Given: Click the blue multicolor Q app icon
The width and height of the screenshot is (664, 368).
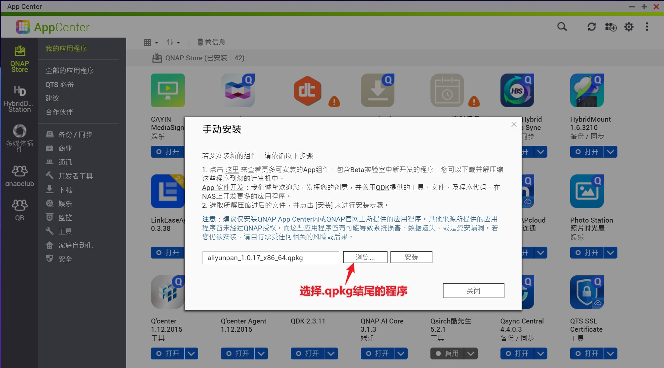Looking at the screenshot, I should 238,90.
